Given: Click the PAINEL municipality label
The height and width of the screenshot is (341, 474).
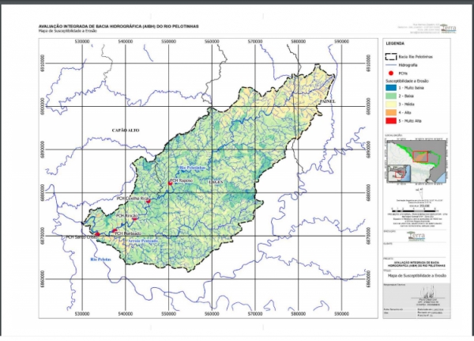Looking at the screenshot, I should pos(327,101).
